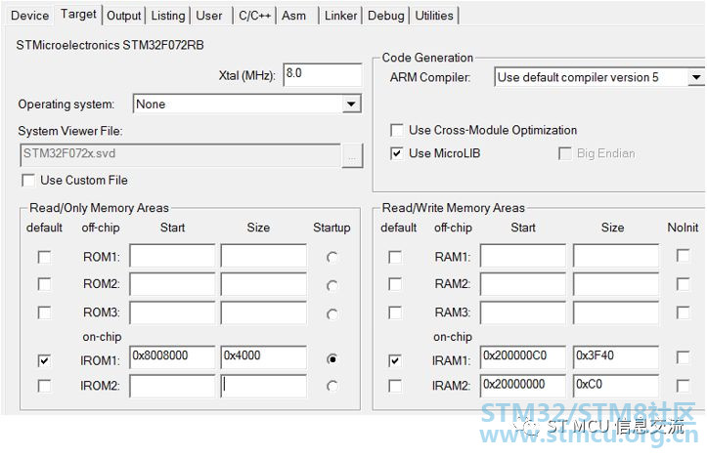This screenshot has width=707, height=457.
Task: Toggle default checkbox for IRAM1
Action: tap(395, 360)
